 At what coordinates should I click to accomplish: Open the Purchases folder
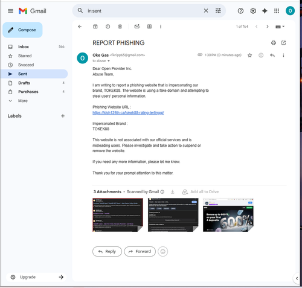34,92
